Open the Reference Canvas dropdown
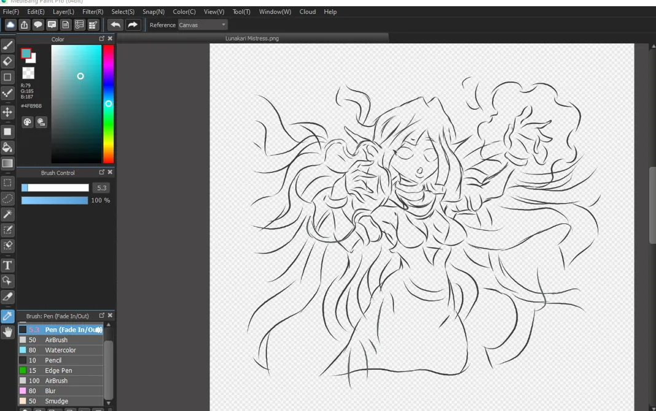This screenshot has width=656, height=411. pos(203,25)
